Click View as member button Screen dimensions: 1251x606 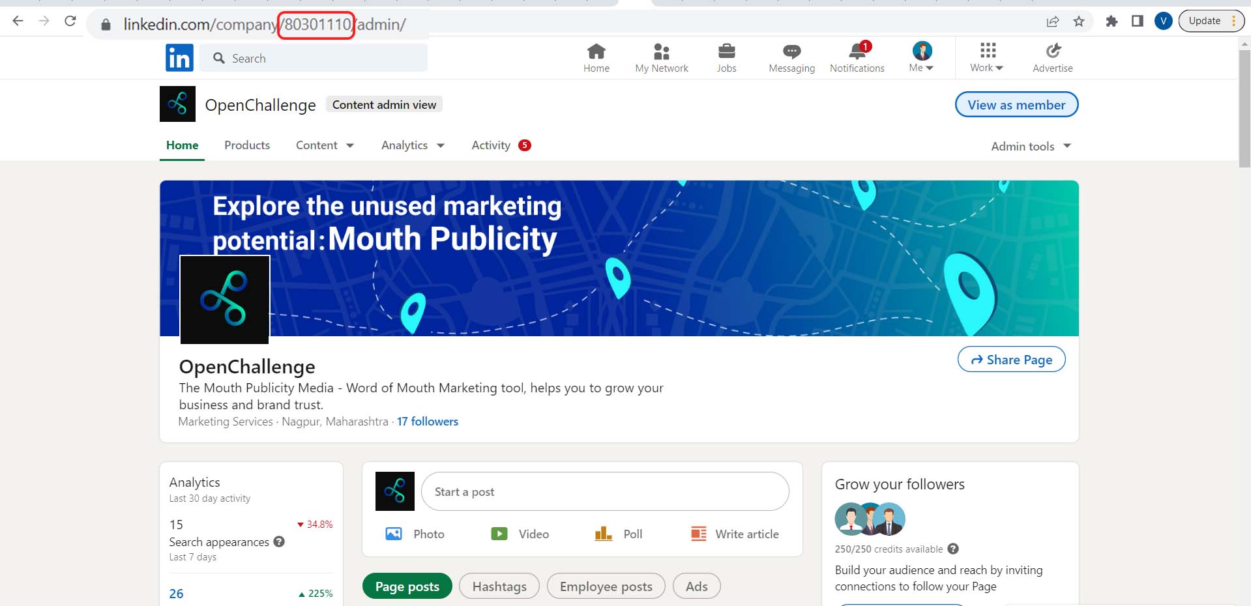point(1016,104)
